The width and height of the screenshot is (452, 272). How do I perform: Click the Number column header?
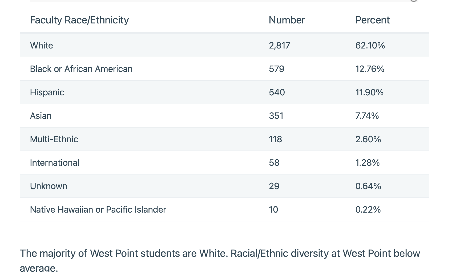click(x=286, y=20)
